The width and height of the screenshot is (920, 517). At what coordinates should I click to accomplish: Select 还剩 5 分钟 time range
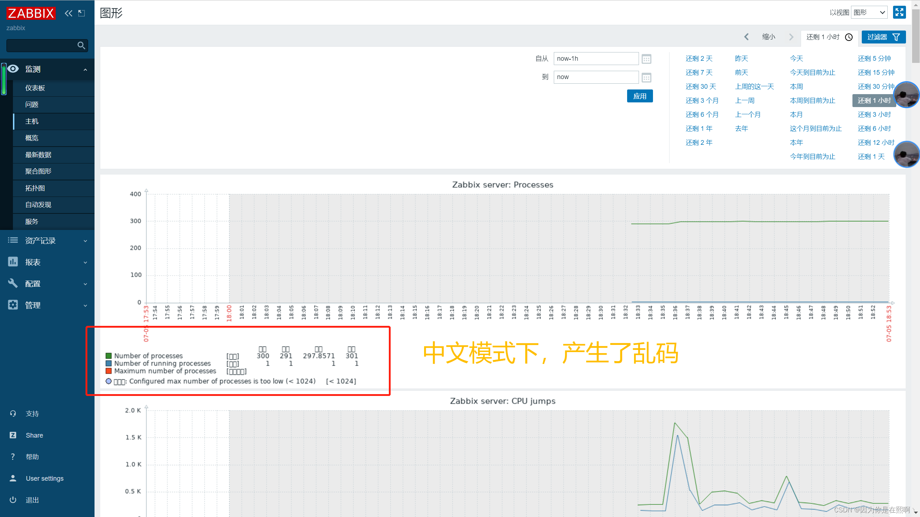point(874,59)
